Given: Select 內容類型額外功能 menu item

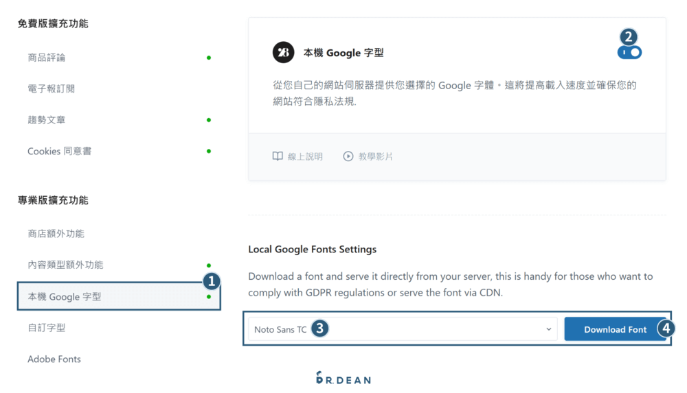Looking at the screenshot, I should [66, 265].
